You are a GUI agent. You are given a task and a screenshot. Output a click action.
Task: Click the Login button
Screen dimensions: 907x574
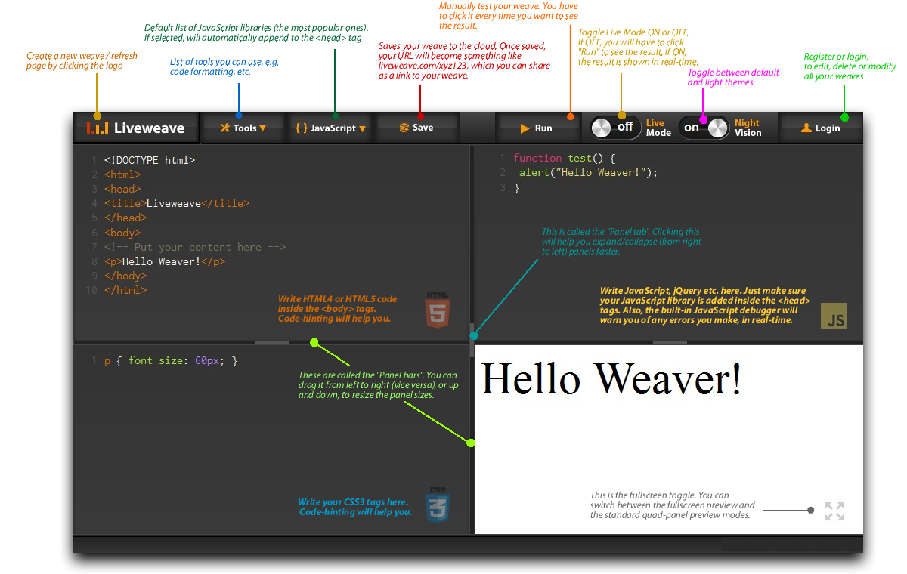(822, 128)
